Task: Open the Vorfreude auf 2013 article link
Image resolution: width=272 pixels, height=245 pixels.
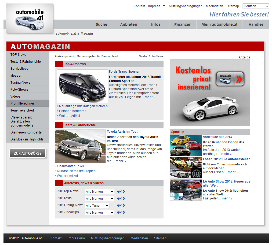Action: click(x=217, y=137)
